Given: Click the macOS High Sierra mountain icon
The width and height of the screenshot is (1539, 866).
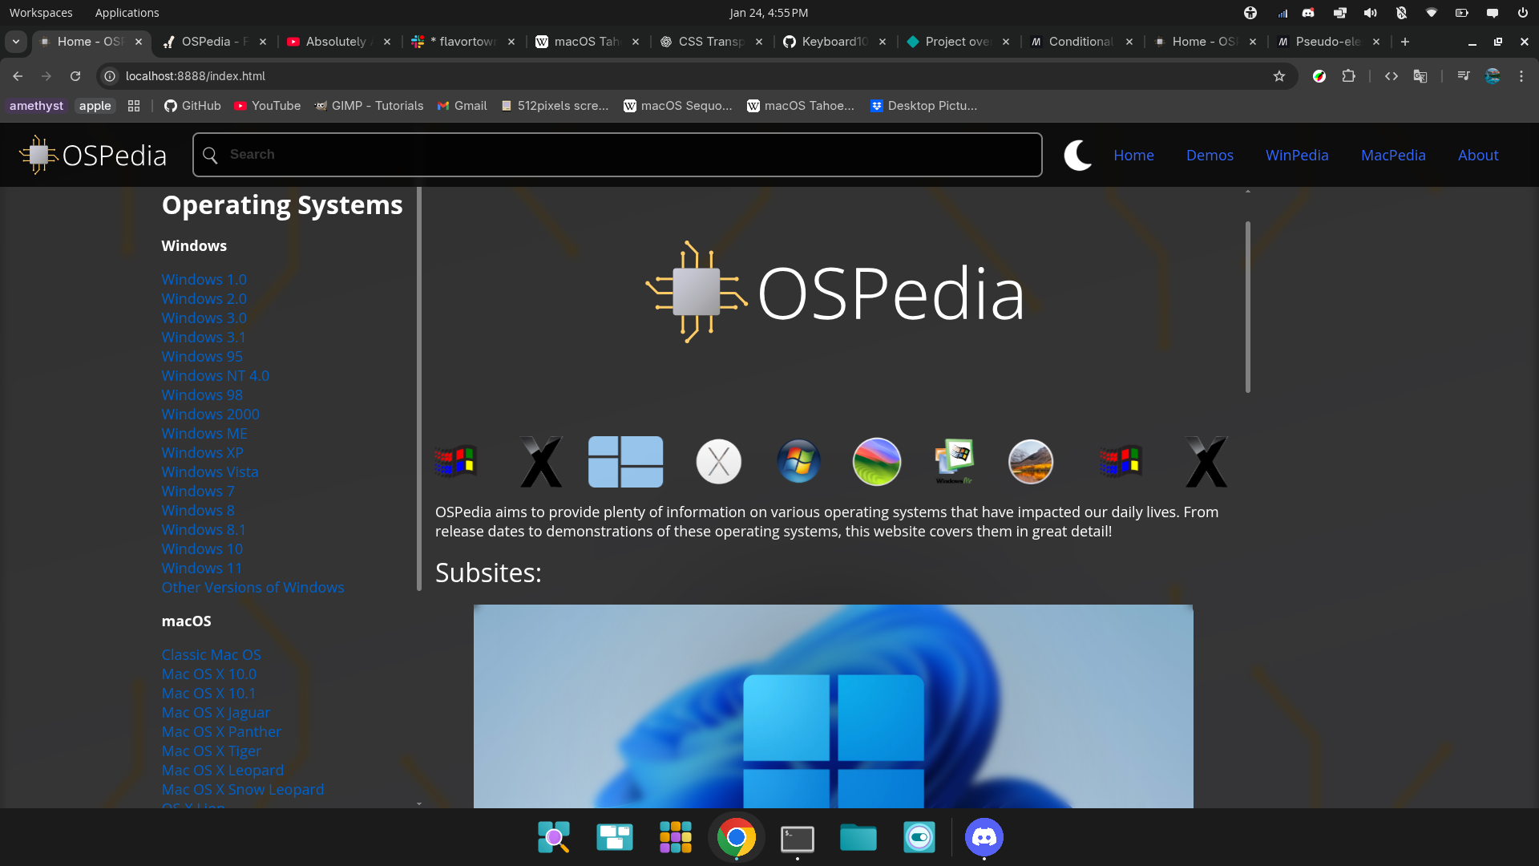Looking at the screenshot, I should (x=1030, y=462).
